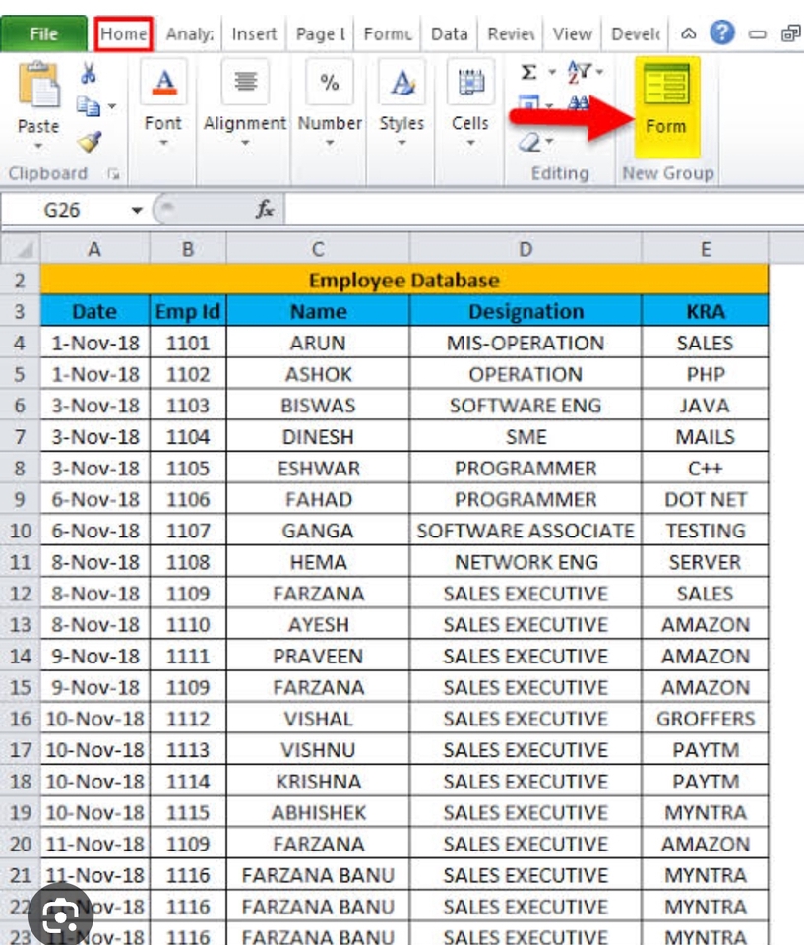Select the Emp Id header cell
Image resolution: width=804 pixels, height=945 pixels.
(188, 311)
